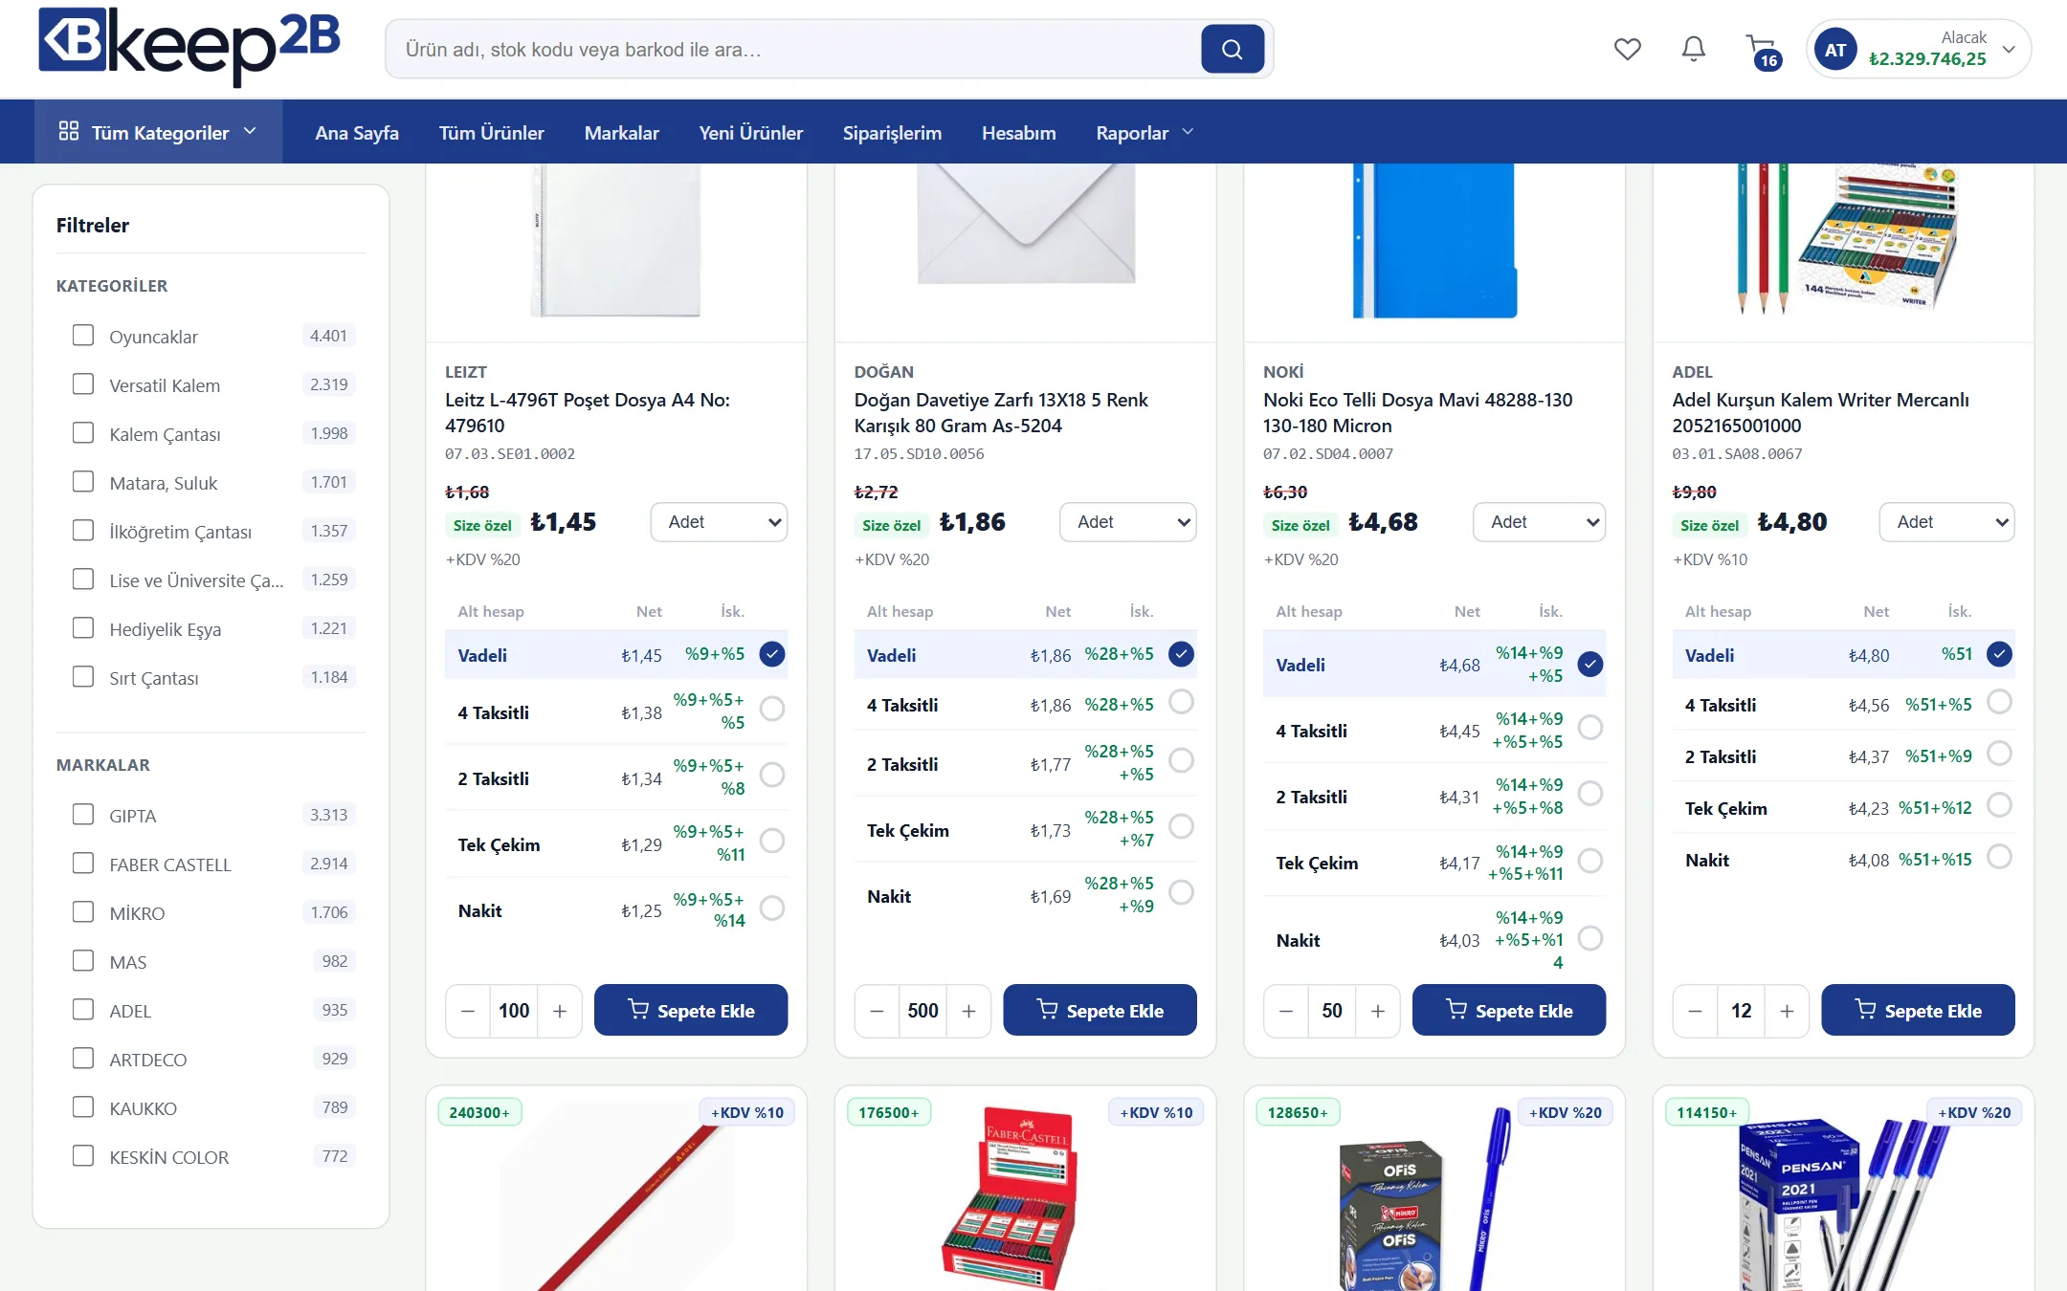This screenshot has width=2067, height=1291.
Task: Click the product search input field
Action: [x=794, y=49]
